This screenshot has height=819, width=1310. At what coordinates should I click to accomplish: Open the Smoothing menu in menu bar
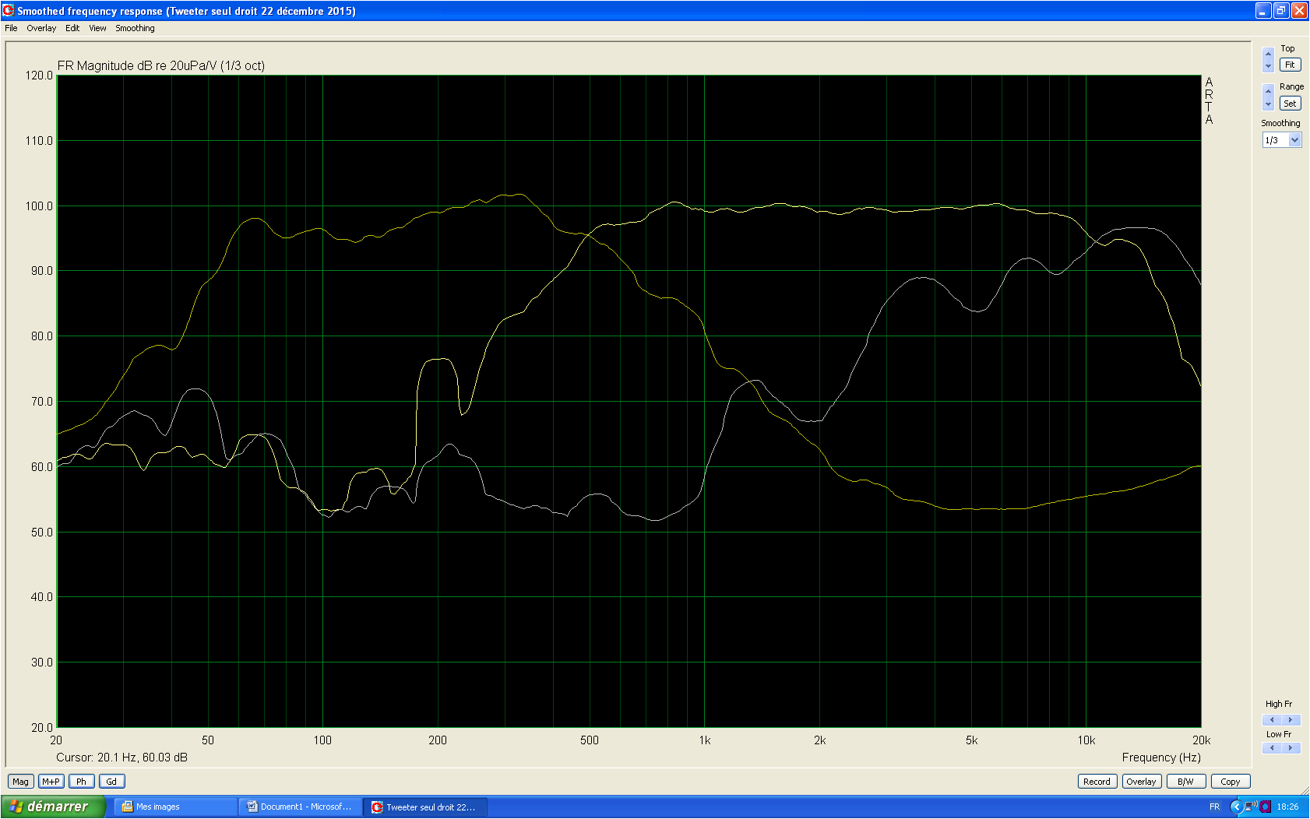pyautogui.click(x=135, y=28)
